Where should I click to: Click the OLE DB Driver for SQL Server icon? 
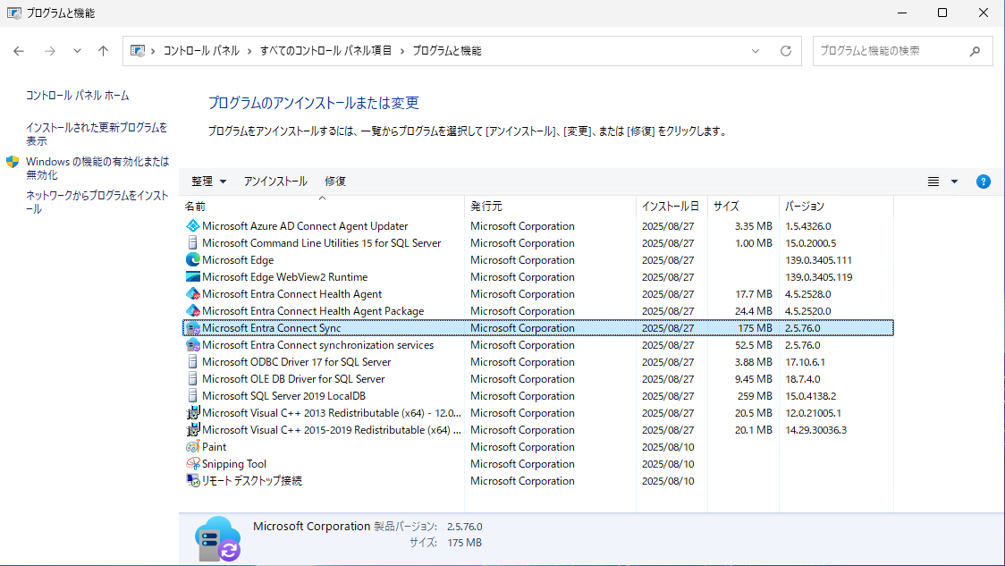click(192, 379)
